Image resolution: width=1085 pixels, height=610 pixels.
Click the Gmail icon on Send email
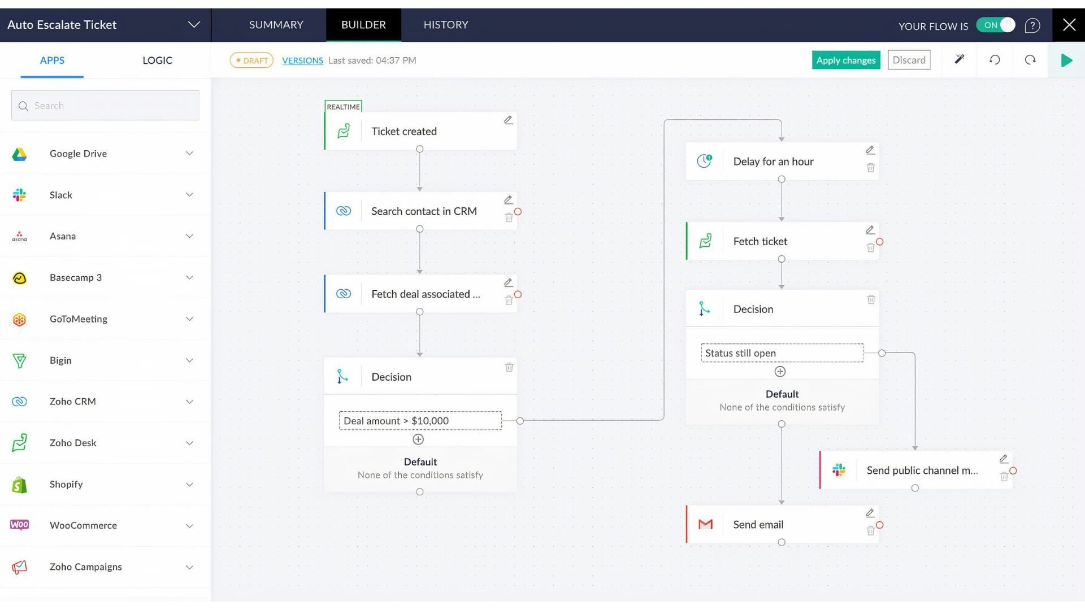click(705, 525)
